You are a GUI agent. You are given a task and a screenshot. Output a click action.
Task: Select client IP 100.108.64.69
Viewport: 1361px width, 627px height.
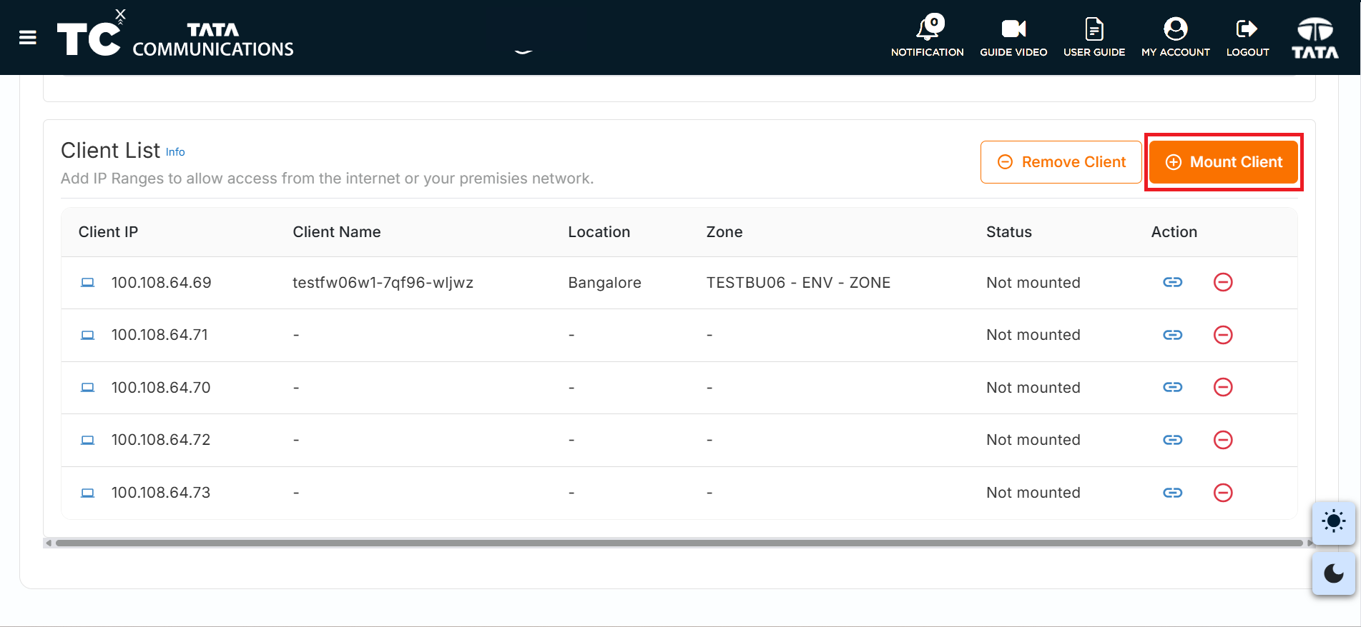(162, 283)
